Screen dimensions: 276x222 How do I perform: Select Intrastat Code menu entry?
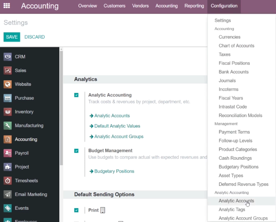click(x=233, y=107)
